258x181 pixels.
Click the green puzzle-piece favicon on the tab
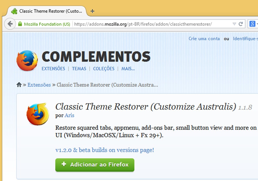(x=14, y=11)
